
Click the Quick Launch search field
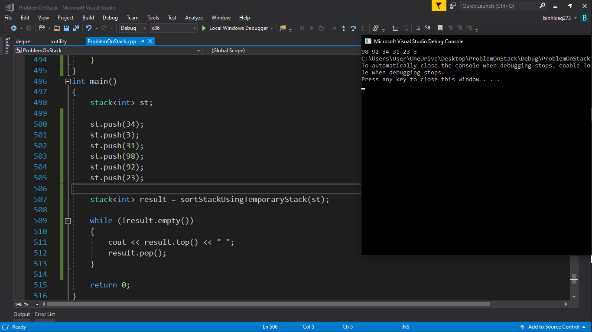[x=499, y=6]
